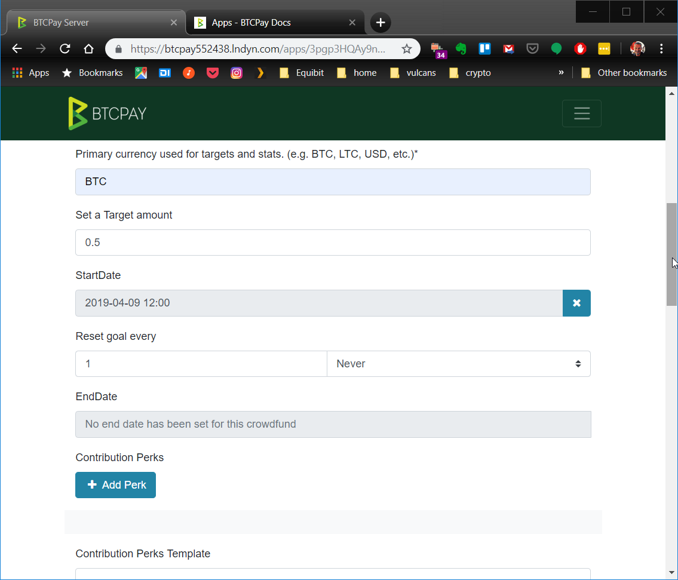Click the red hand blocker extension

[580, 48]
